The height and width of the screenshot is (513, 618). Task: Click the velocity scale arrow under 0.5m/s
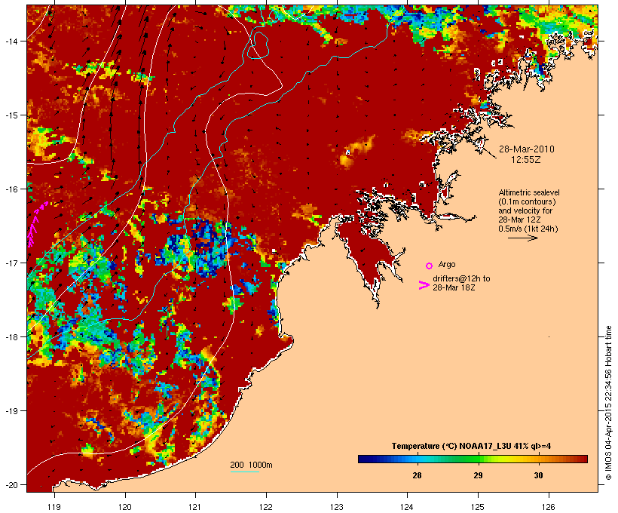click(x=522, y=238)
